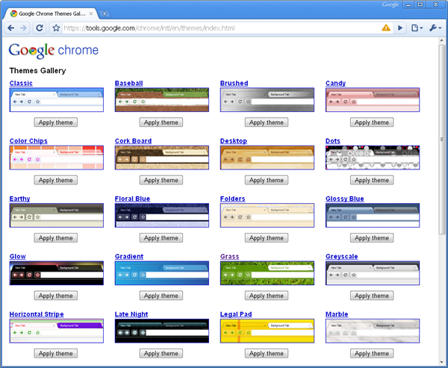Open the Earthy theme link
The height and width of the screenshot is (368, 448).
click(19, 199)
